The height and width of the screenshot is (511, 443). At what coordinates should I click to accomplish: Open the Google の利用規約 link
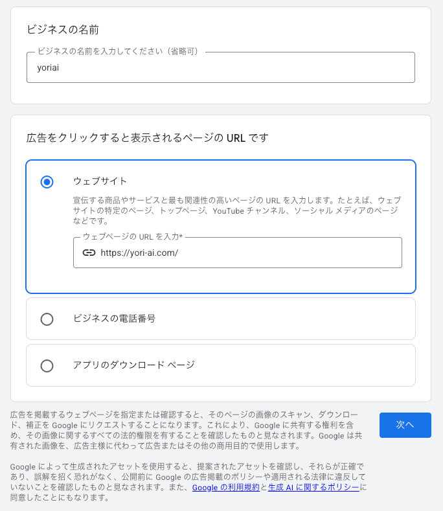225,487
